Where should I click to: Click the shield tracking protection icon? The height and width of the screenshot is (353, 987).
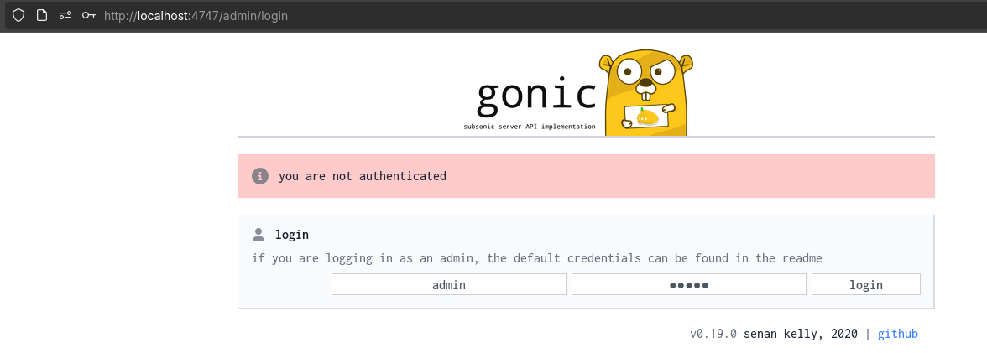[18, 15]
